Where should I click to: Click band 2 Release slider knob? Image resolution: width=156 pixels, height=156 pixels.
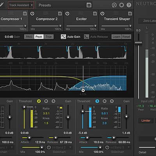pos(55,138)
